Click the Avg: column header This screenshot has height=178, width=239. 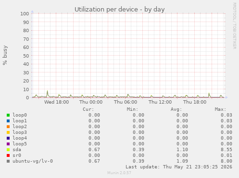click(x=176, y=109)
